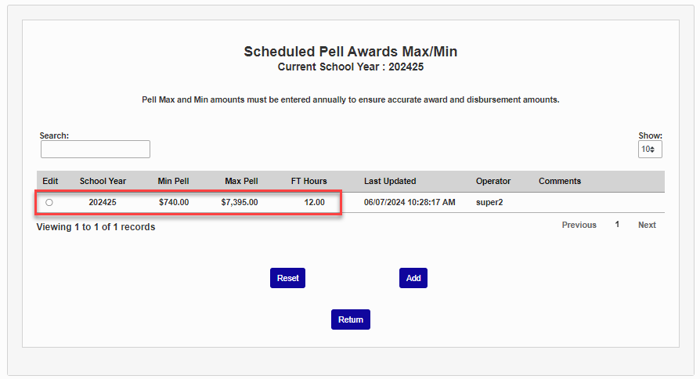The width and height of the screenshot is (700, 379).
Task: Click the Return button
Action: point(351,319)
